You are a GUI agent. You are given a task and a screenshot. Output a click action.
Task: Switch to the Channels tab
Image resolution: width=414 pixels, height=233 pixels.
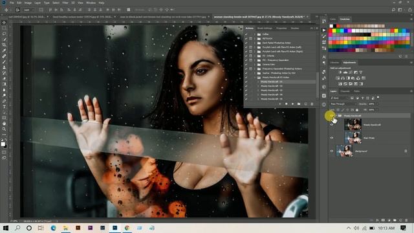click(345, 91)
